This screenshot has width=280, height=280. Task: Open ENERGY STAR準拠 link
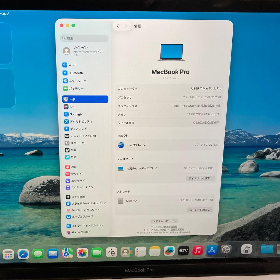155,230
